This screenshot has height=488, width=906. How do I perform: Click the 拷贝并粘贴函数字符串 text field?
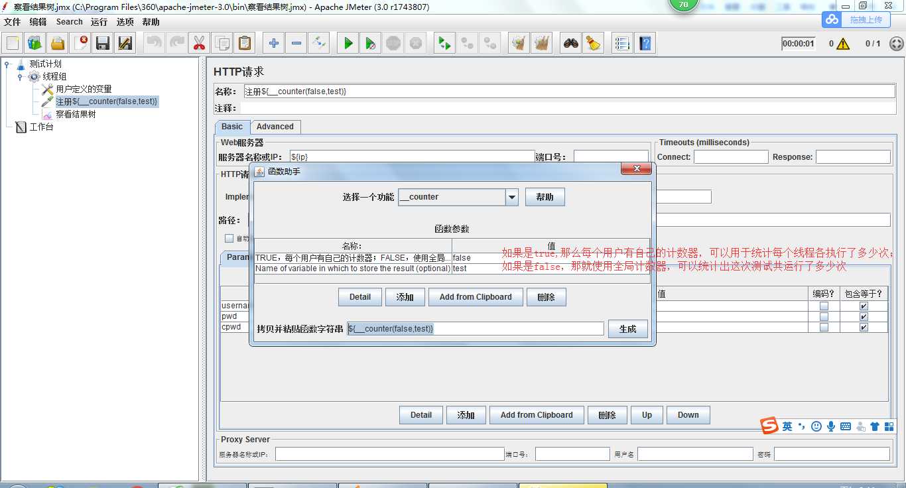(476, 329)
